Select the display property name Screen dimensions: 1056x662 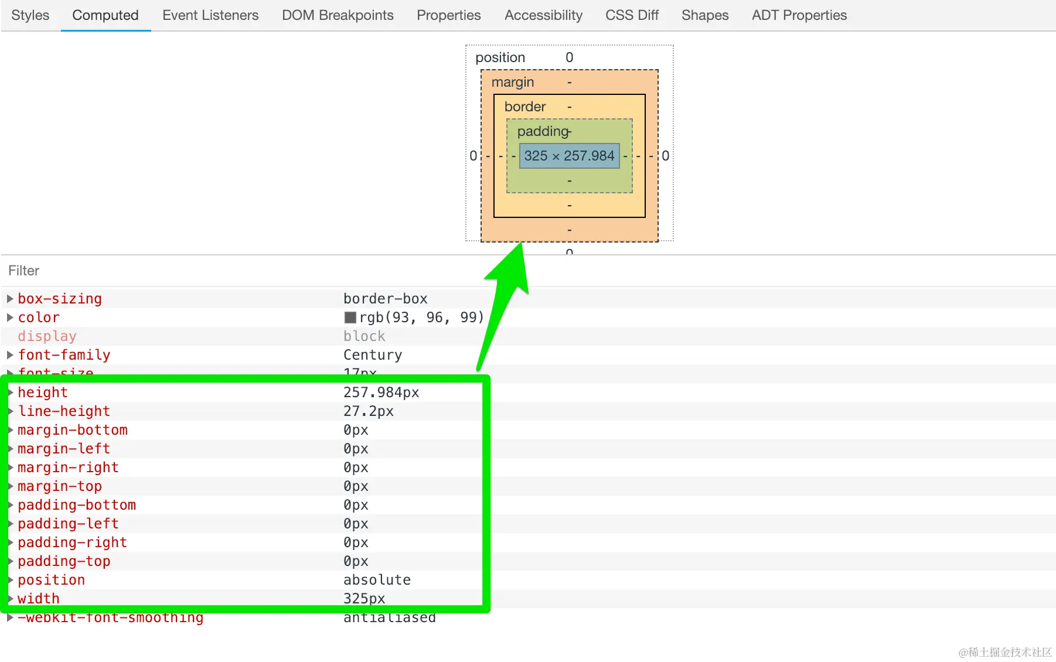[47, 336]
